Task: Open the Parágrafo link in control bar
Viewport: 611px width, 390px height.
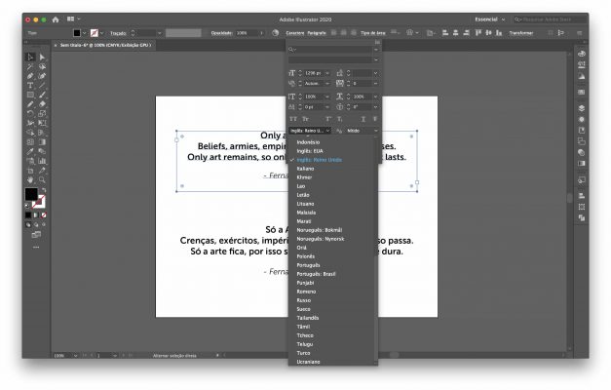Action: (x=317, y=33)
